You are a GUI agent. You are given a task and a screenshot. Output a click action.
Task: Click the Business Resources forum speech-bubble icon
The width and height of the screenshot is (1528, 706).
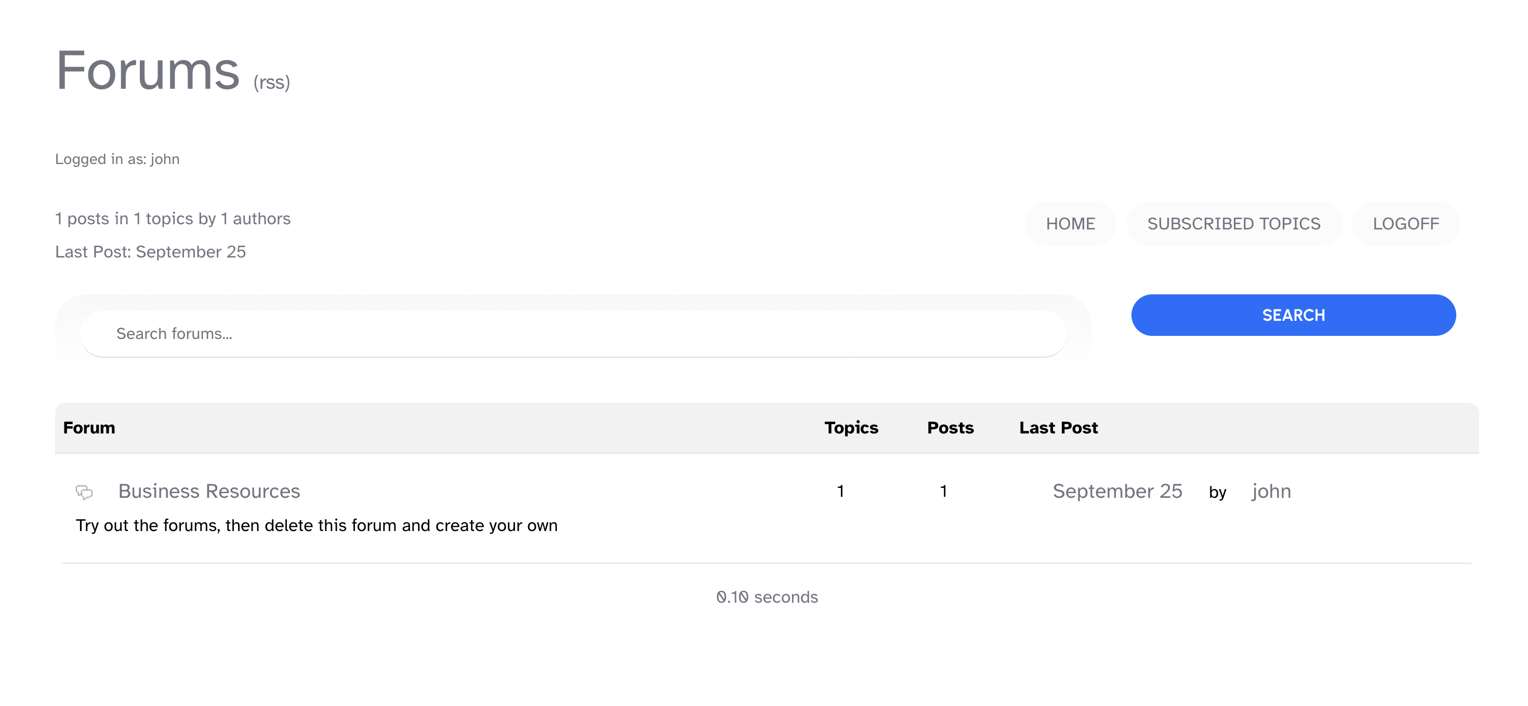pyautogui.click(x=84, y=492)
